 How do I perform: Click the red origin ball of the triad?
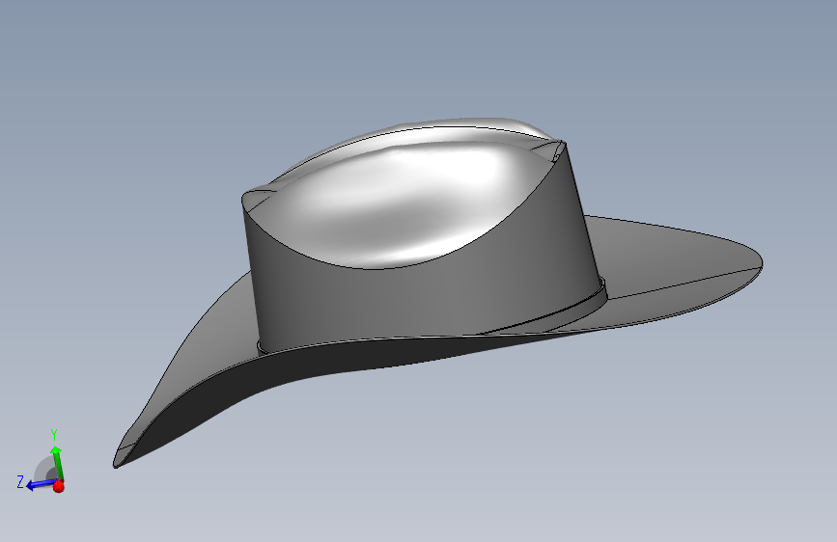pyautogui.click(x=59, y=486)
